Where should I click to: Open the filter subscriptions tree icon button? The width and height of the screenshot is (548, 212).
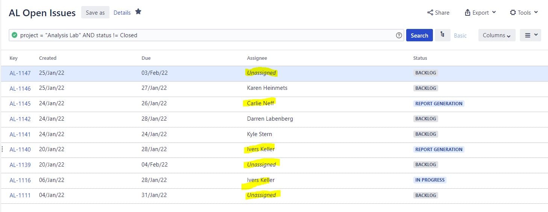click(x=442, y=35)
